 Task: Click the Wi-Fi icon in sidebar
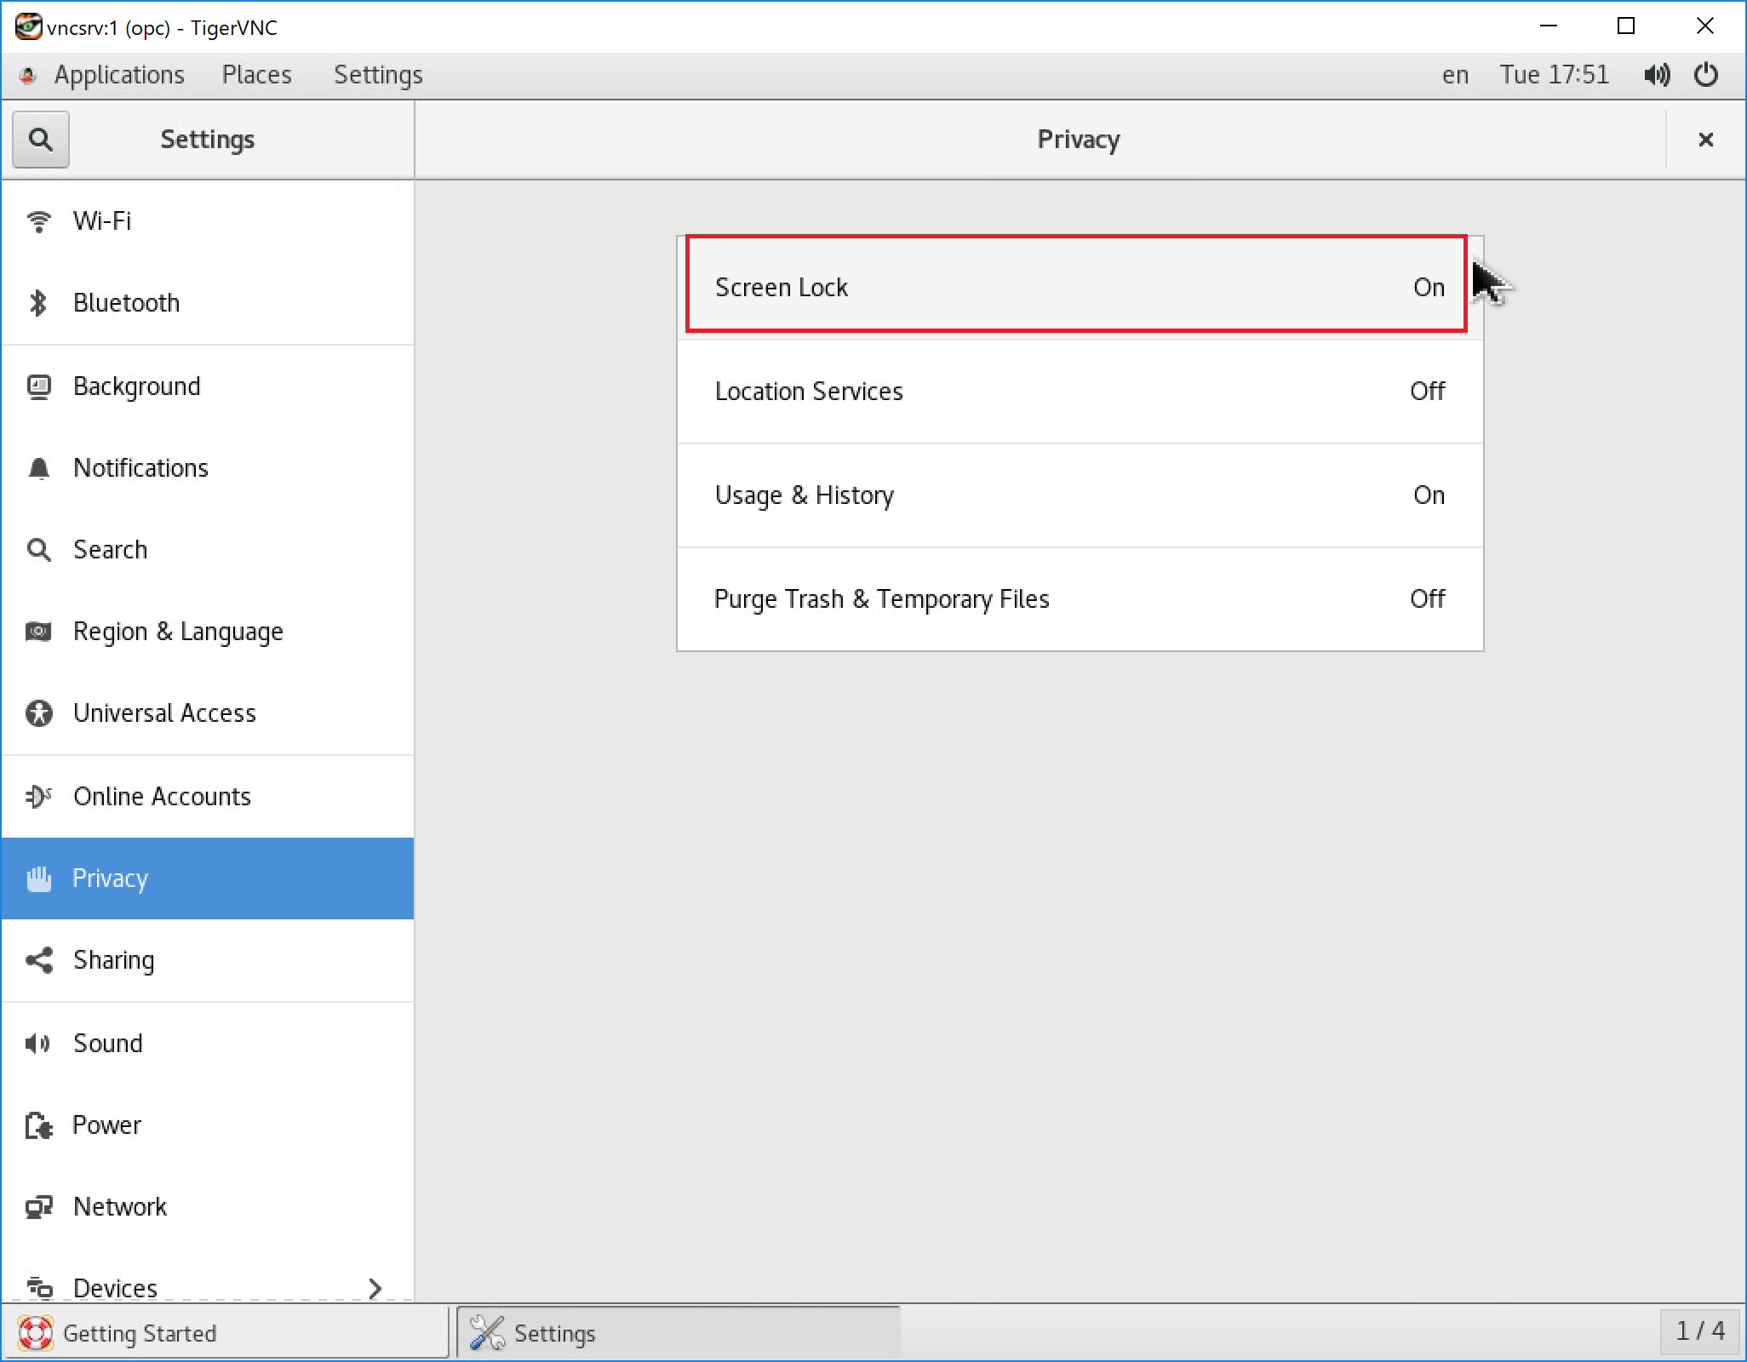click(x=38, y=221)
